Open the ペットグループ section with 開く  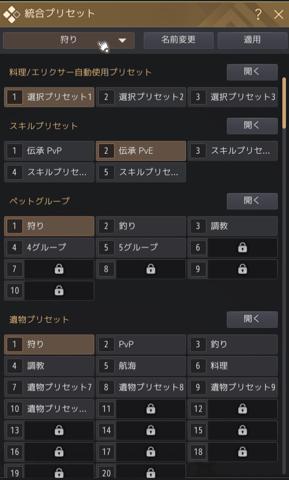tap(252, 201)
